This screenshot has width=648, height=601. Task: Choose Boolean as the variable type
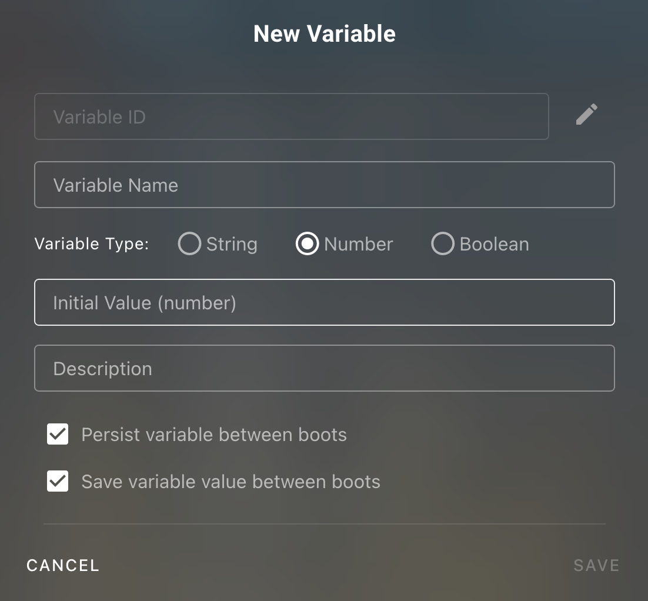(443, 243)
